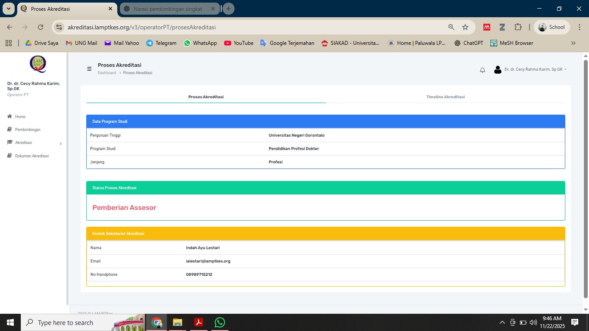Open user dropdown Dr. dr. Cecy Rahma Karim
The image size is (589, 331).
[536, 69]
